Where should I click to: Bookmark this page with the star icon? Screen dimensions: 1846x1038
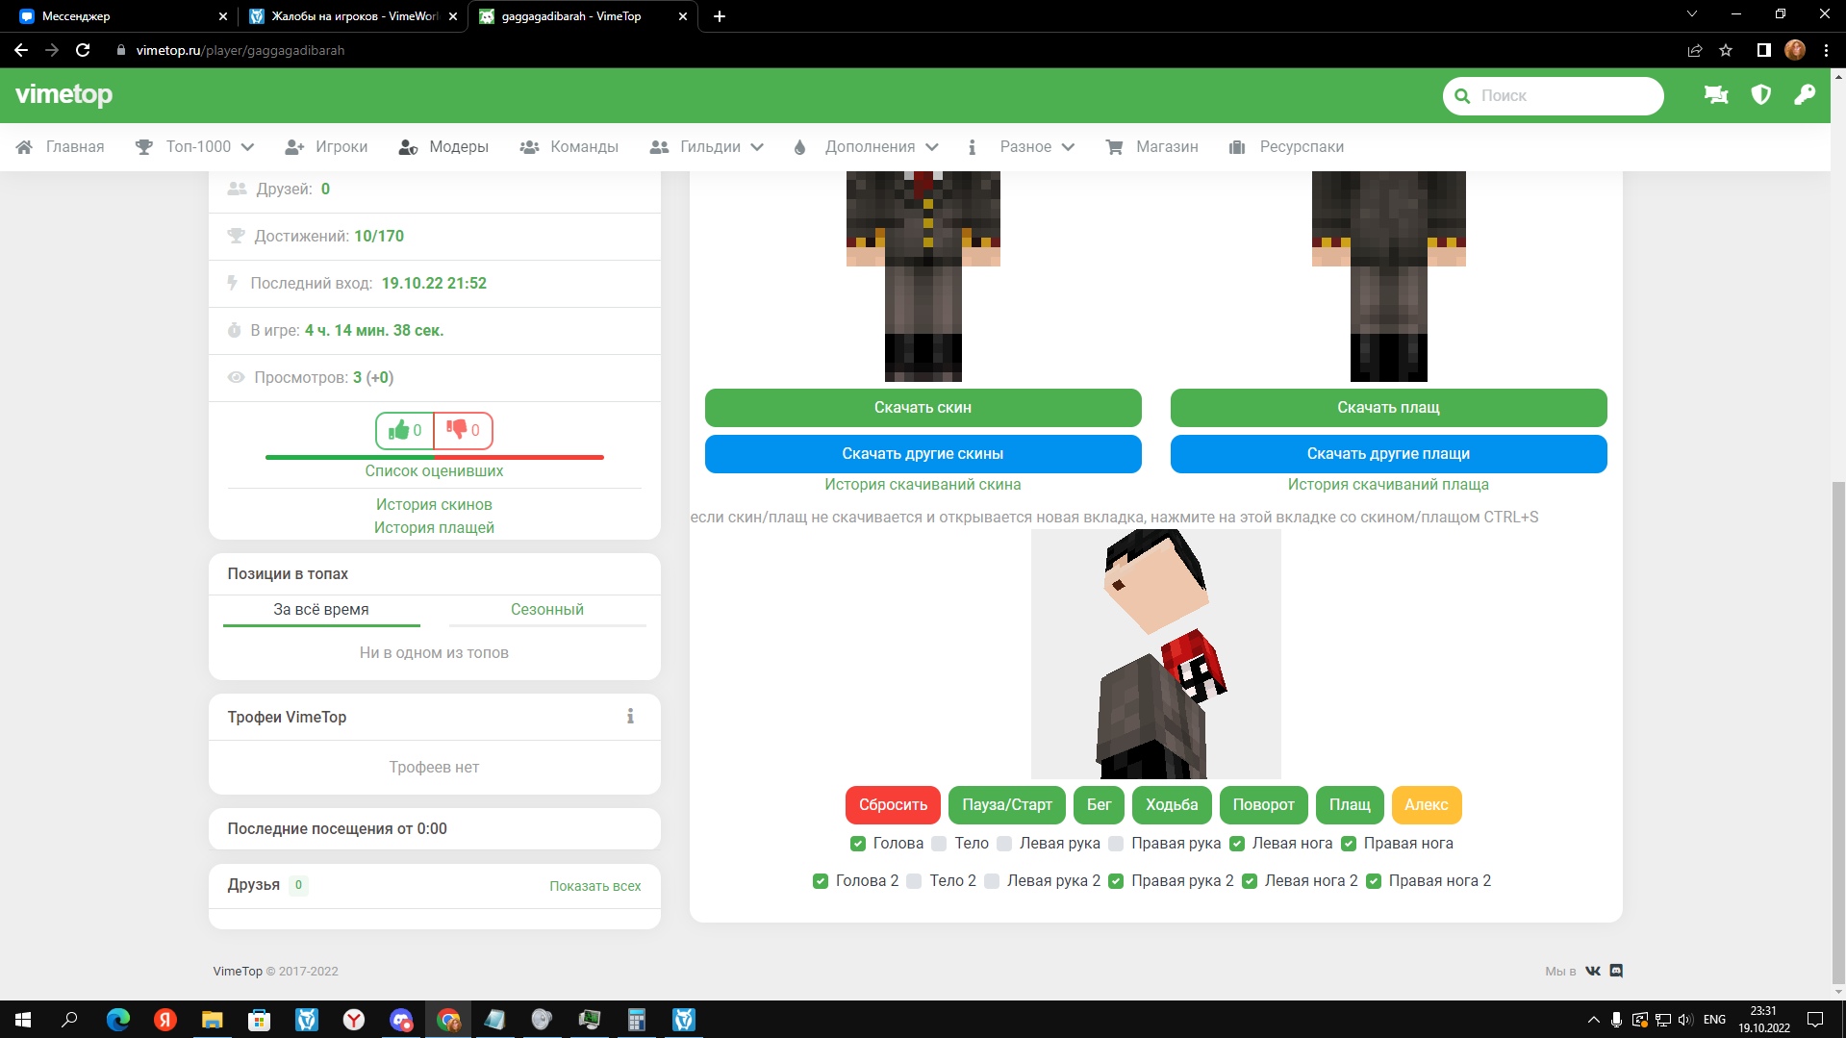click(x=1726, y=50)
